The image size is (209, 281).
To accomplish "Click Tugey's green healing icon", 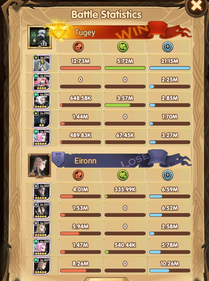I will tap(123, 47).
